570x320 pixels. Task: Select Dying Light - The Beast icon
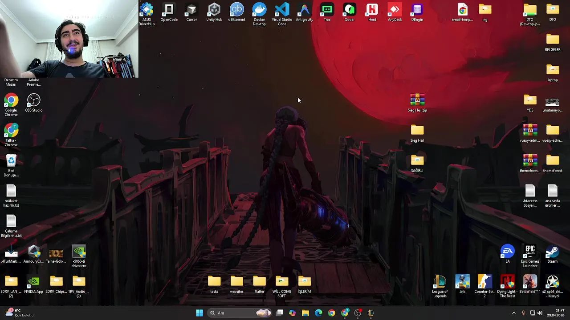[507, 287]
